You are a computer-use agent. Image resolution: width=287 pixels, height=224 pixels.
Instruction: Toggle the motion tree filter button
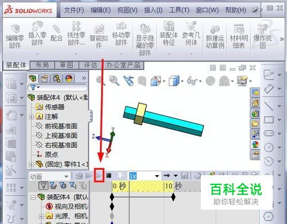[44, 186]
